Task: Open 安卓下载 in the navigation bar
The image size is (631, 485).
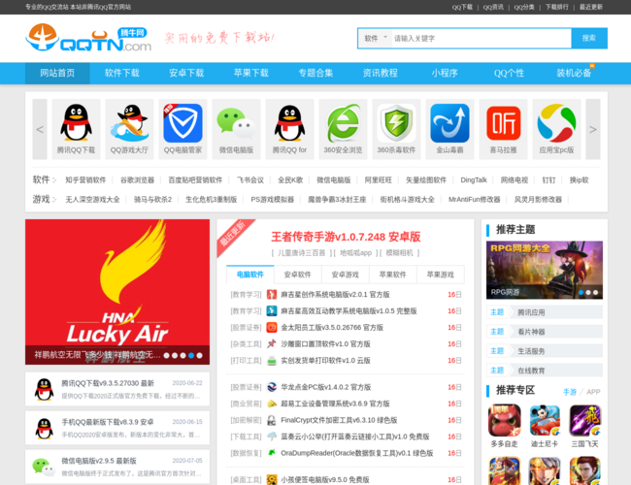Action: [186, 73]
